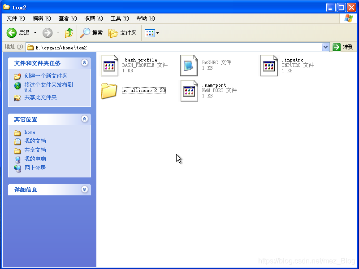Click the home folder icon in sidebar
The height and width of the screenshot is (269, 359).
coord(17,133)
